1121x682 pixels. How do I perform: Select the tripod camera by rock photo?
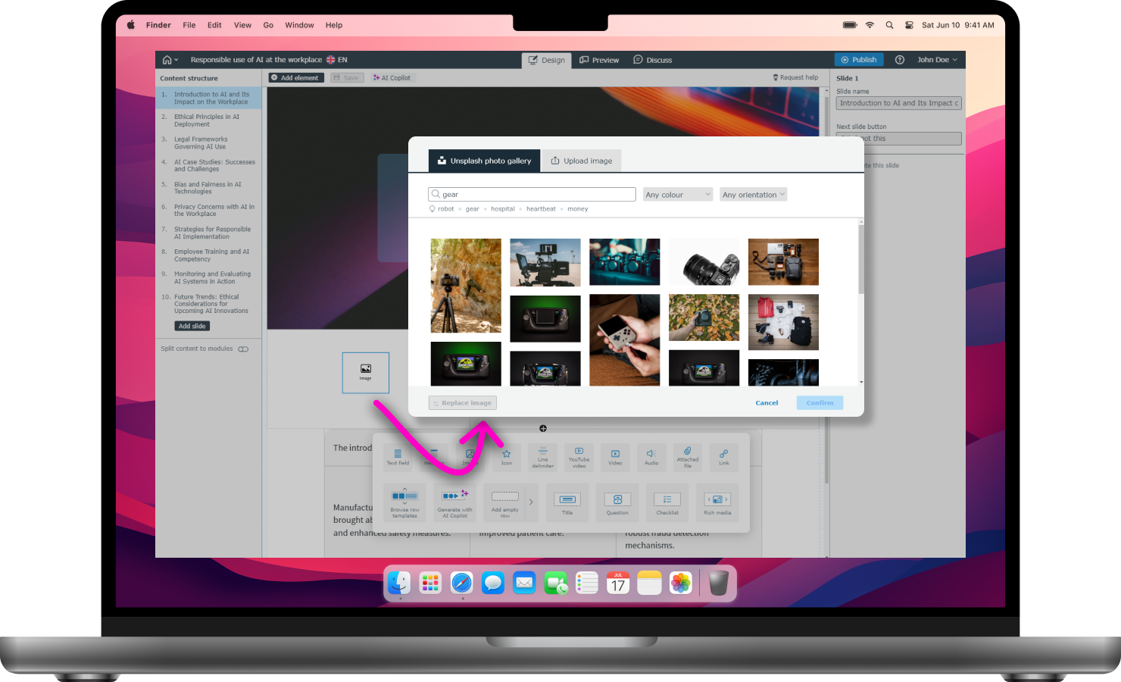point(466,286)
